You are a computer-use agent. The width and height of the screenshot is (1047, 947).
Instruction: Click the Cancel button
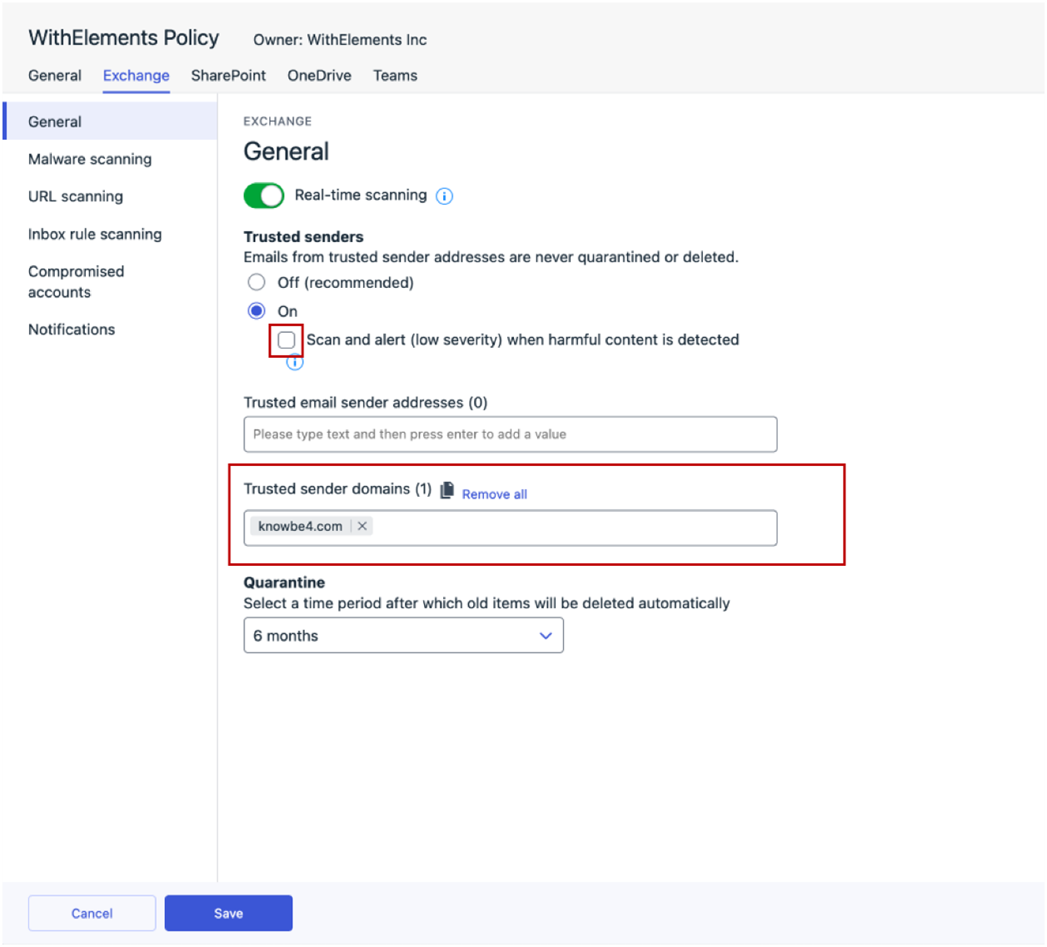tap(92, 914)
